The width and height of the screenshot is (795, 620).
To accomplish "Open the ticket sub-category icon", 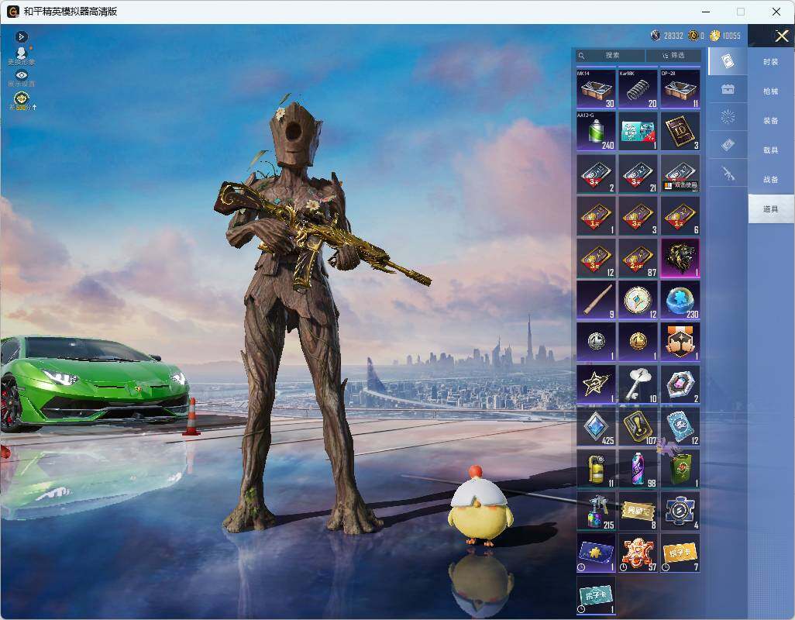I will 728,146.
